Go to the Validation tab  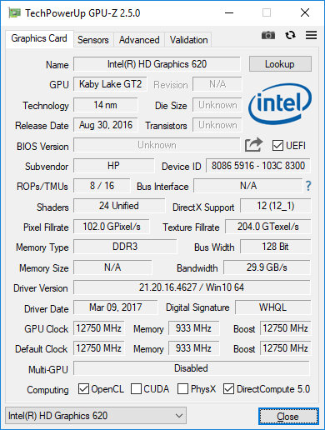[x=188, y=40]
